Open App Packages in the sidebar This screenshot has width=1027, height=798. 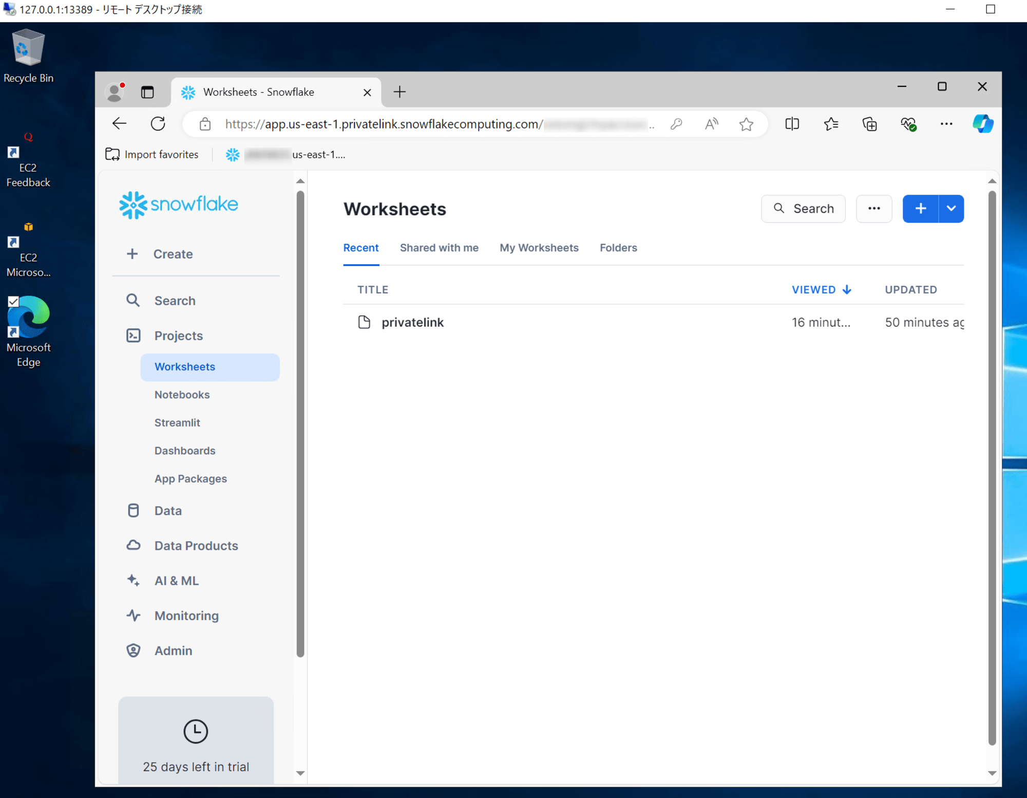(191, 478)
